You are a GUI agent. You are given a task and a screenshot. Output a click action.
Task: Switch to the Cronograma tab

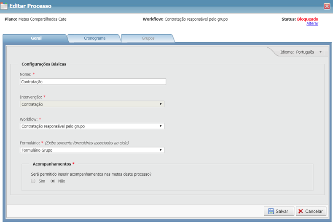pos(94,38)
